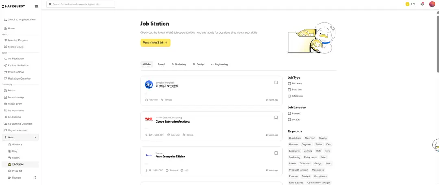Tick the Remote job location checkbox
The width and height of the screenshot is (439, 185).
coord(289,114)
